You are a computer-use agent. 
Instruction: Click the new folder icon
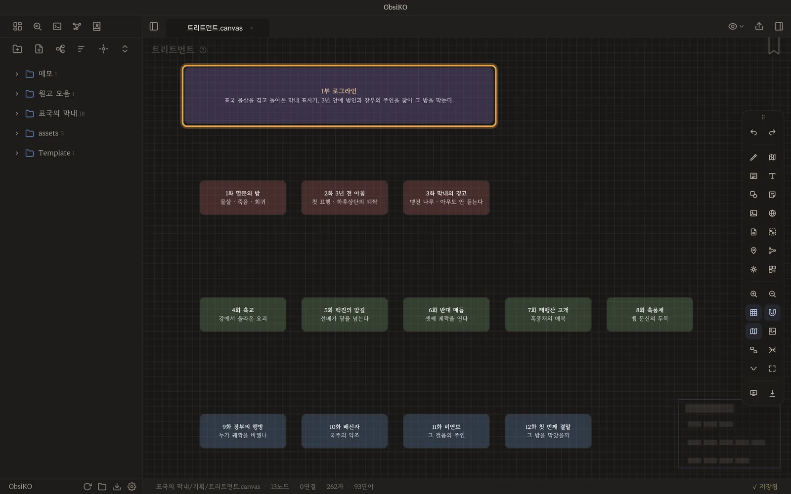tap(17, 49)
